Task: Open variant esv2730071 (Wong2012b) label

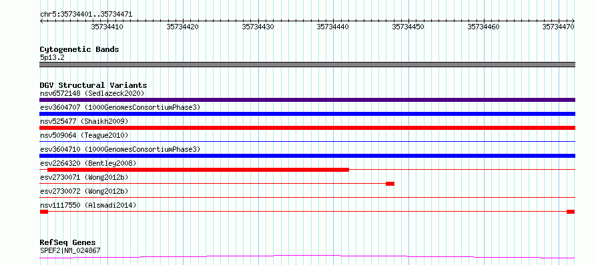Action: pos(84,177)
